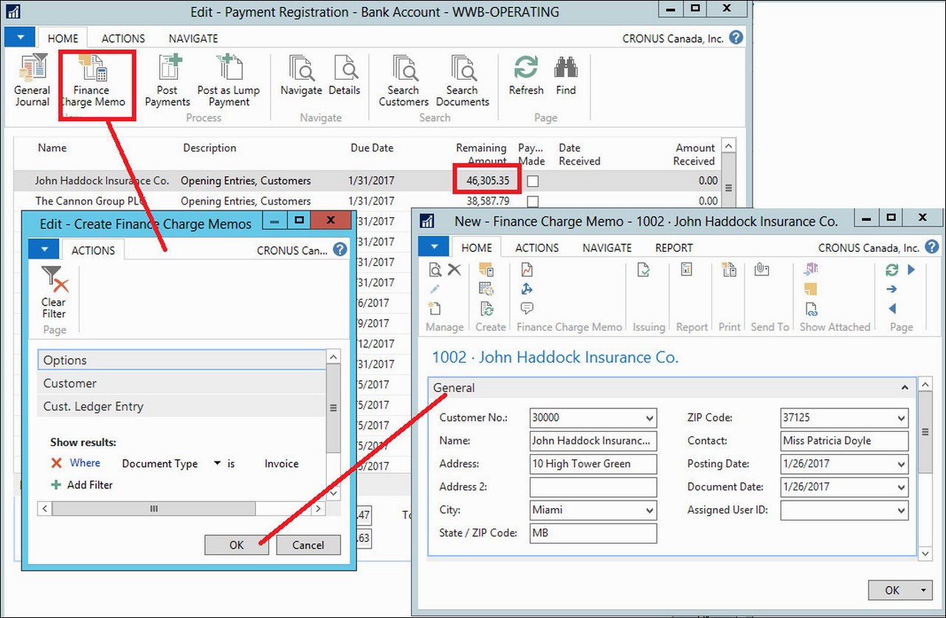Click the View magnifier icon in Manage group
The height and width of the screenshot is (618, 946).
pyautogui.click(x=435, y=270)
